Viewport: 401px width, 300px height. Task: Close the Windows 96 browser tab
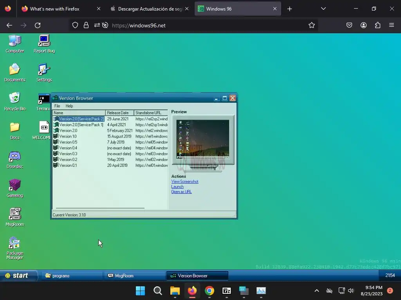[275, 9]
